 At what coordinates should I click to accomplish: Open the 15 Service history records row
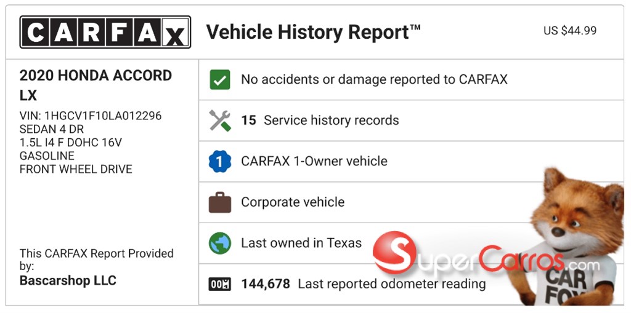click(331, 121)
